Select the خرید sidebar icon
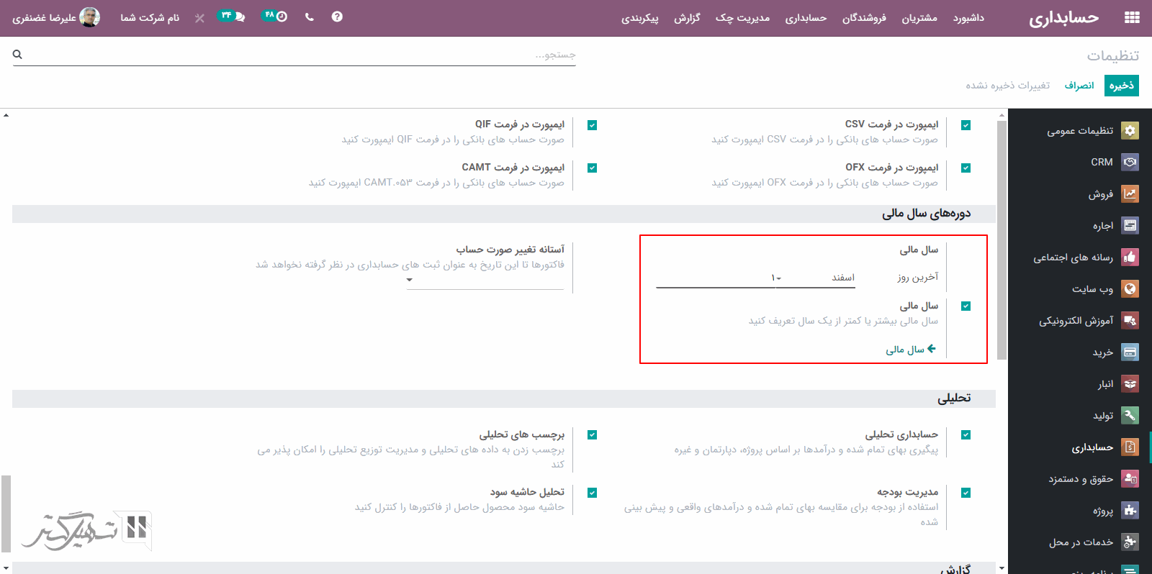The image size is (1152, 574). [x=1130, y=352]
